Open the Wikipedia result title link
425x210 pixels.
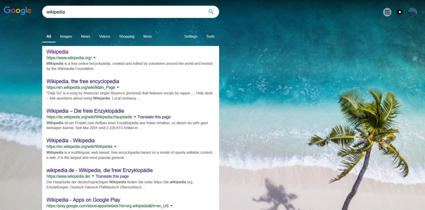pyautogui.click(x=57, y=52)
